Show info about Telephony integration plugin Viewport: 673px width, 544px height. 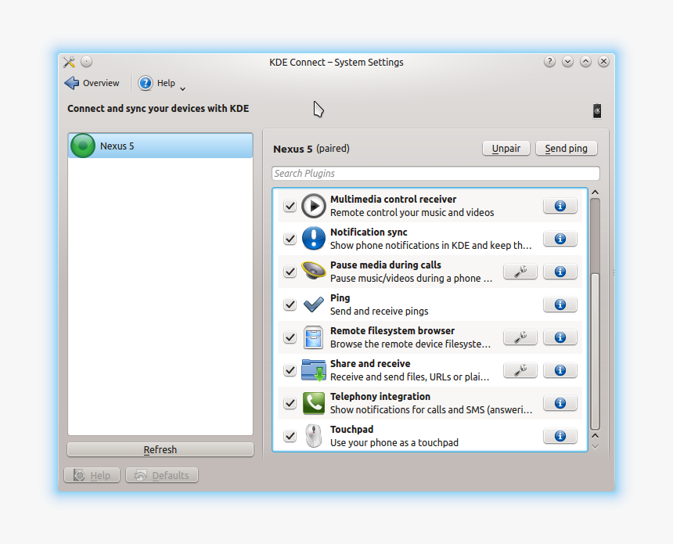(560, 403)
